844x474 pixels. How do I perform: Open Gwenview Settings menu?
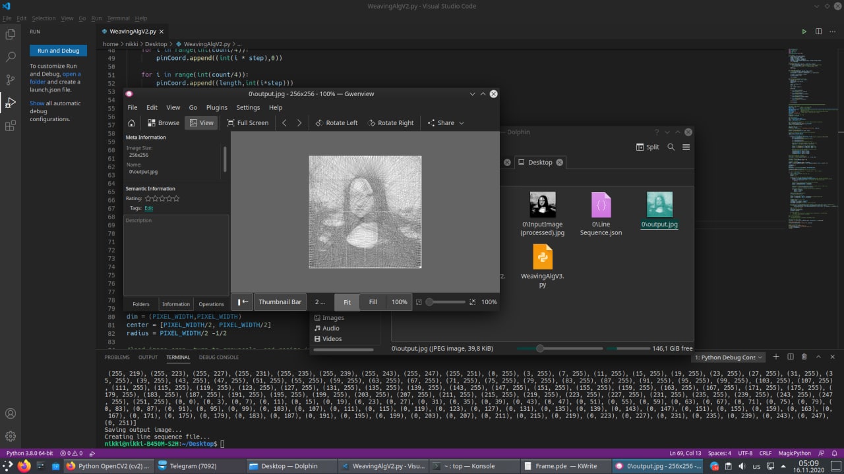pos(248,107)
